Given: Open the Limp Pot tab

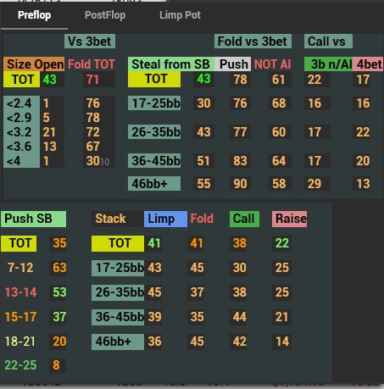Looking at the screenshot, I should tap(180, 15).
